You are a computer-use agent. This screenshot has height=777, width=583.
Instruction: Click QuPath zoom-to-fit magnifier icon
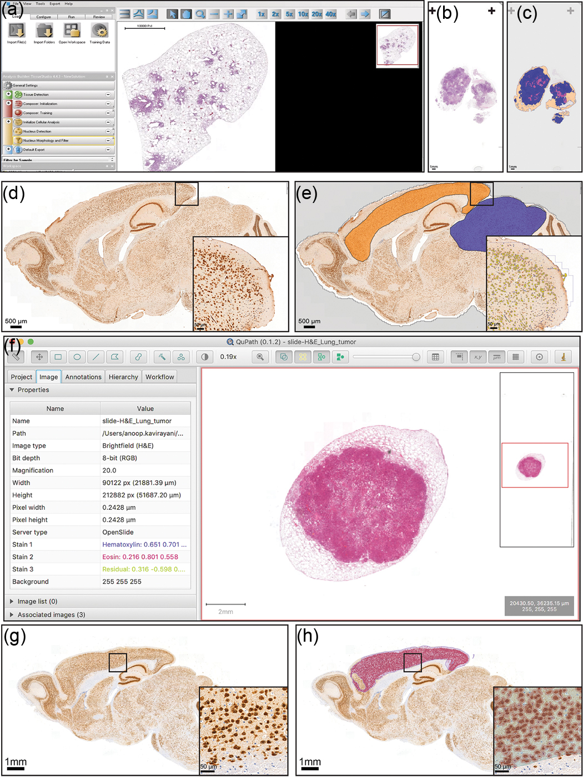coord(260,357)
